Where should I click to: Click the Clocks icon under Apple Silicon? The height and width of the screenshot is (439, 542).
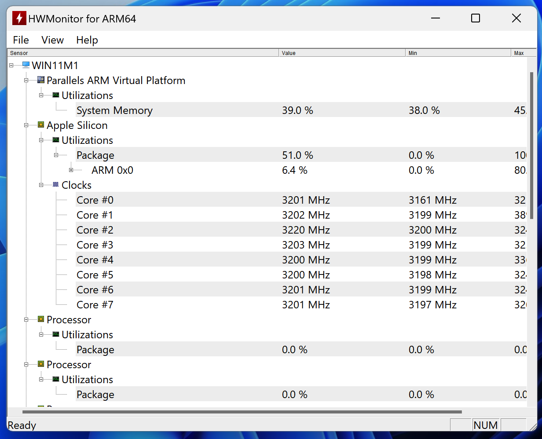point(56,185)
